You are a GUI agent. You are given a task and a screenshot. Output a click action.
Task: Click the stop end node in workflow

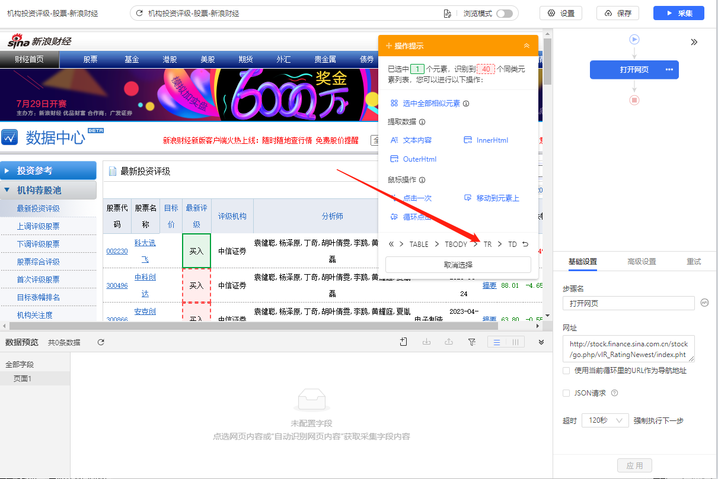coord(634,100)
